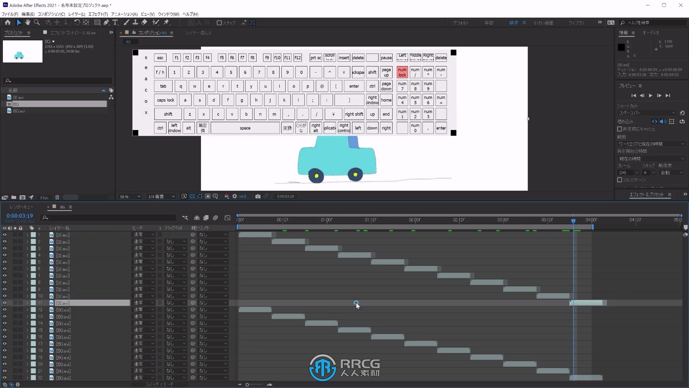Select the Selection (arrow) tool
Image resolution: width=689 pixels, height=388 pixels.
19,22
